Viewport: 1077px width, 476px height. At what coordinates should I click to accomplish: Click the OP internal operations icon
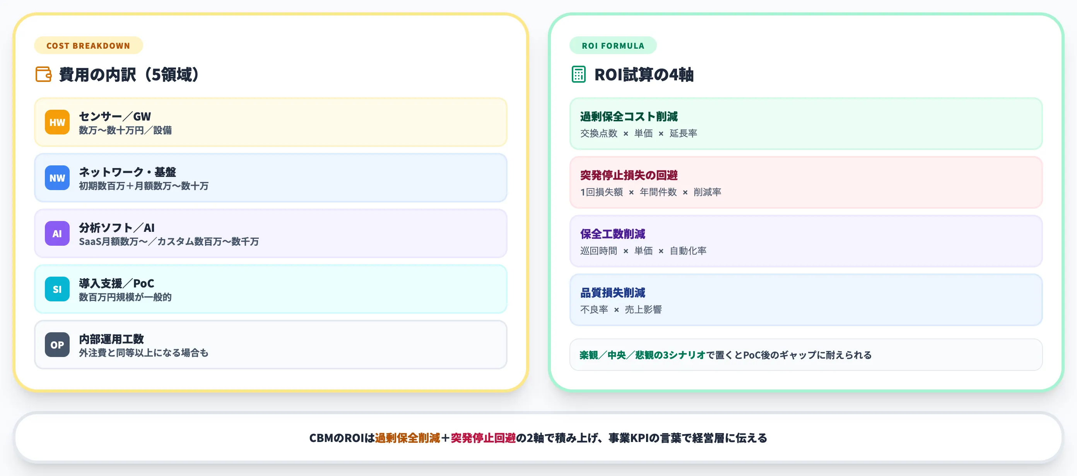click(57, 345)
